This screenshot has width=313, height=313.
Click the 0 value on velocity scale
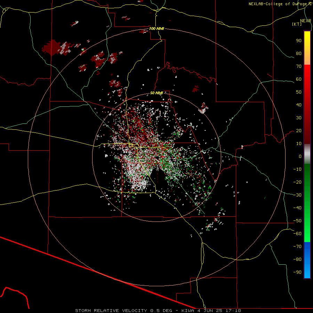300,156
